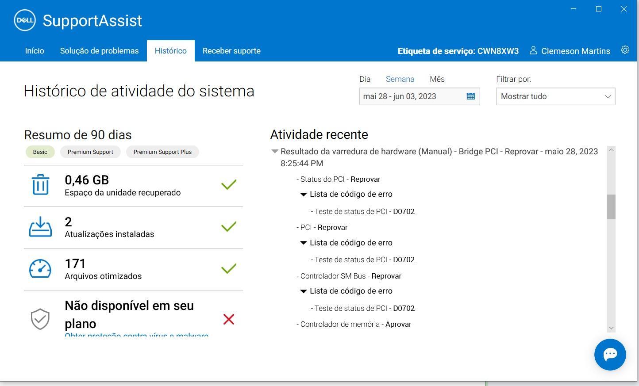Click the download tray icon for updates
The image size is (639, 386).
[x=40, y=226]
